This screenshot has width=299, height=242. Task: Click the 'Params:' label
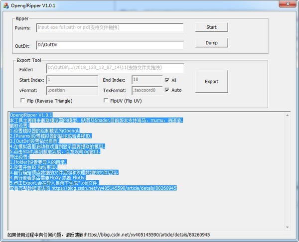[23, 28]
